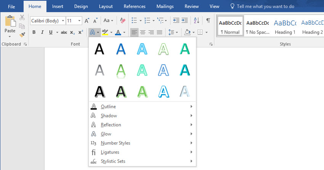The height and width of the screenshot is (170, 324).
Task: Open the Ligatures submenu
Action: pyautogui.click(x=143, y=152)
